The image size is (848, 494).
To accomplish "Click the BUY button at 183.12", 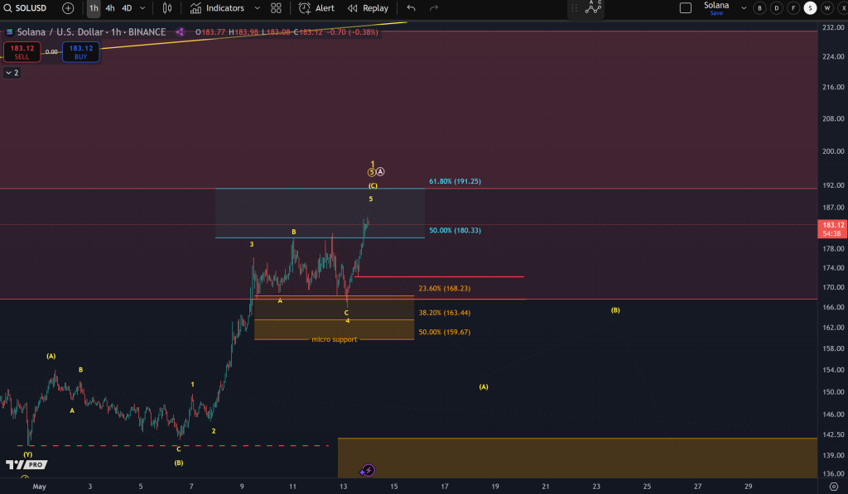I will 80,51.
